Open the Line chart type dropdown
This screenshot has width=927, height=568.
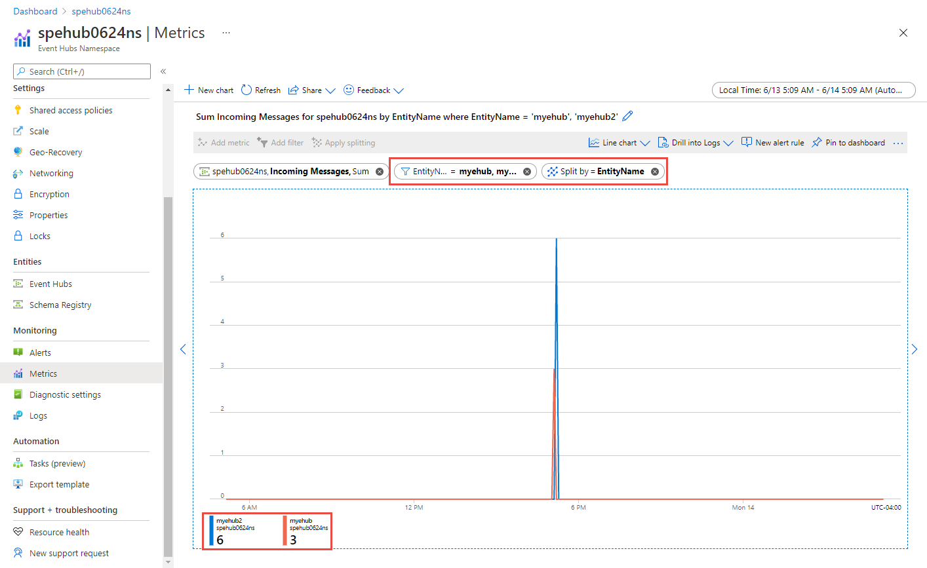[x=619, y=143]
